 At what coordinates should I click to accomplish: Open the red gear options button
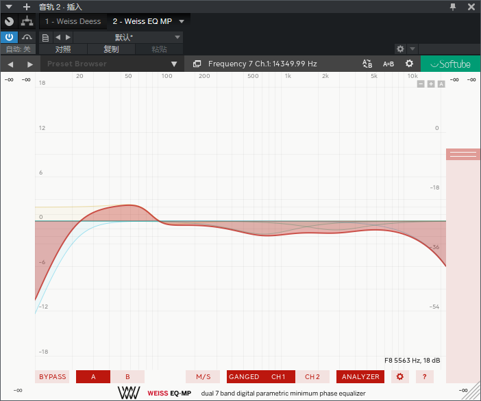[399, 376]
